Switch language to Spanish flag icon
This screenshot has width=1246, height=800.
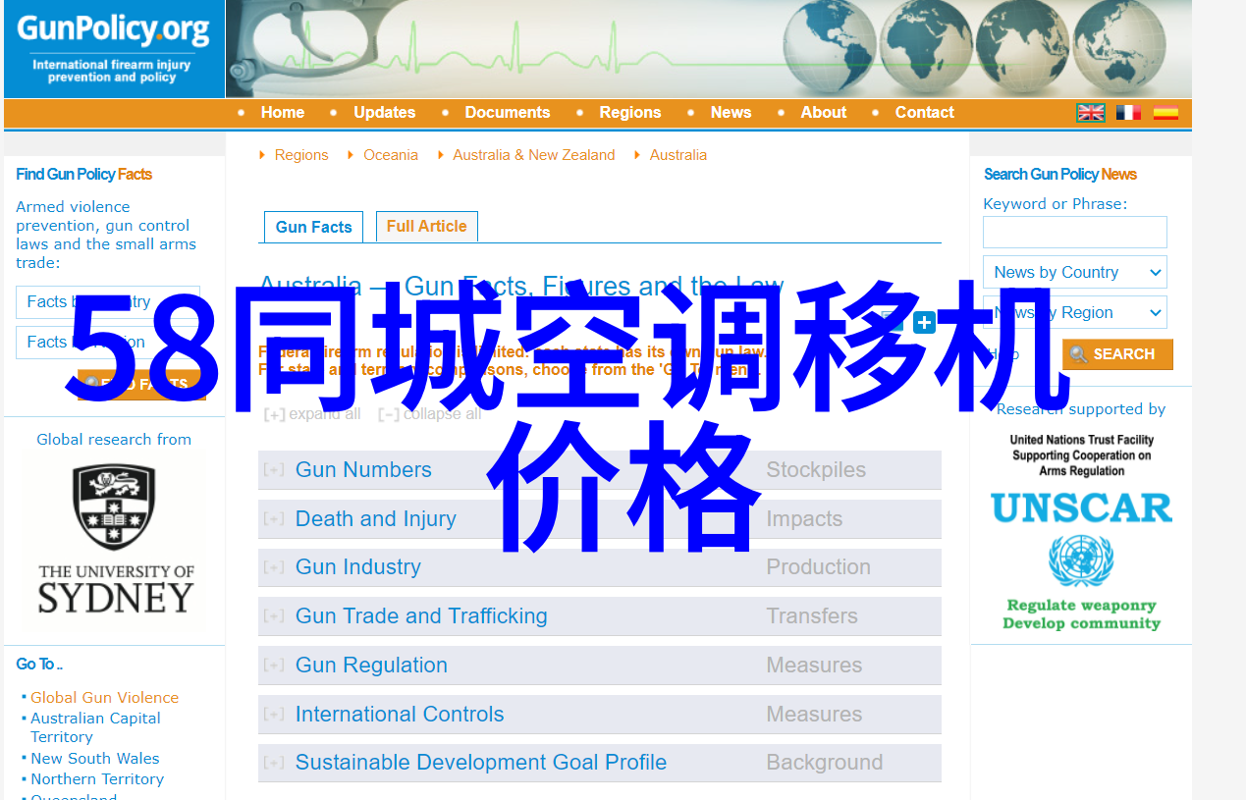[1165, 113]
